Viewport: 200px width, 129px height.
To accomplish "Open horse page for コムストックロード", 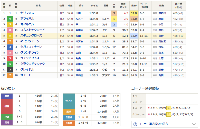I will [33, 30].
